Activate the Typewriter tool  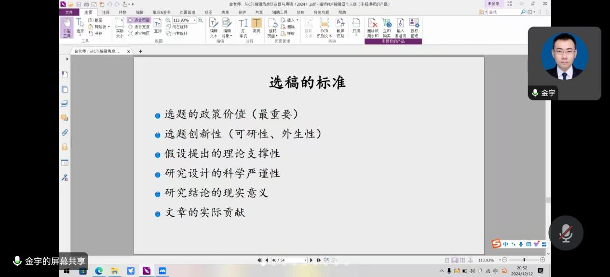pos(243,28)
